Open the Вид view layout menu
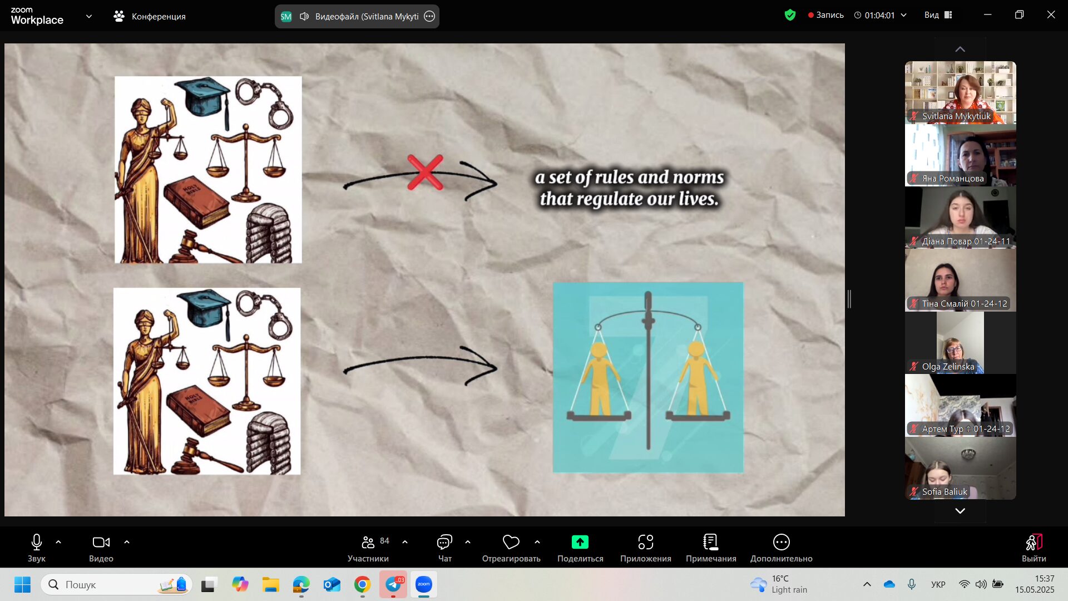Viewport: 1068px width, 601px height. click(938, 15)
